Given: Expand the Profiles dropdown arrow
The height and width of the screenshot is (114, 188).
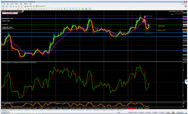Looking at the screenshot, I should [x=8, y=6].
